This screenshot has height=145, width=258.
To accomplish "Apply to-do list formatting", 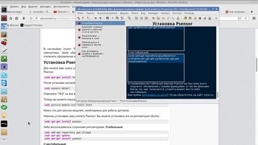I will 146,18.
